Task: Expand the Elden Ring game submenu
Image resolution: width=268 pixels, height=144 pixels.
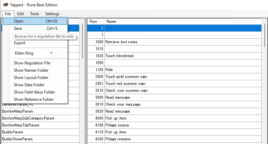Action: (33, 53)
